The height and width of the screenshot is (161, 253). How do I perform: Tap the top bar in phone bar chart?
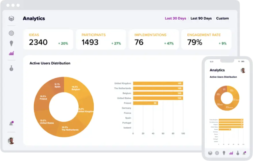click(x=231, y=120)
